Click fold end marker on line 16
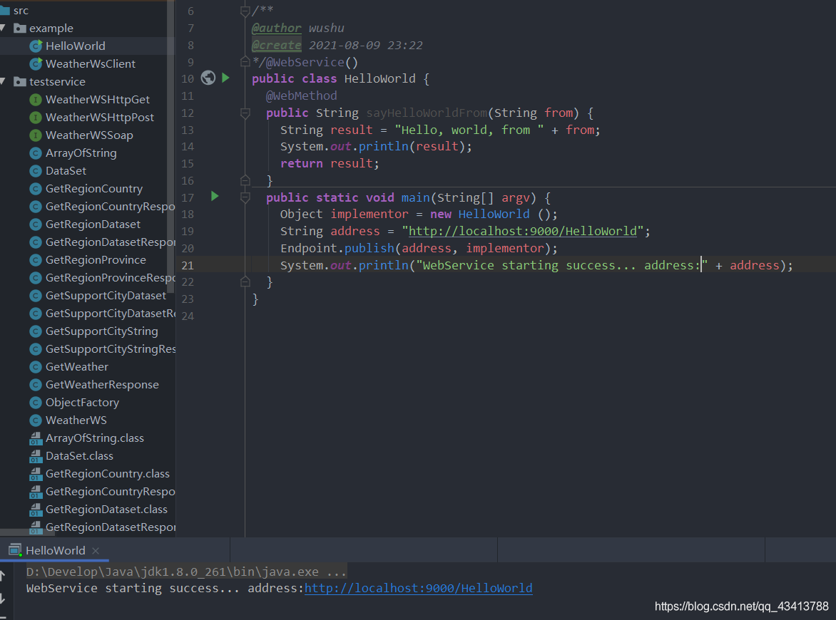Screen dimensions: 836x620 click(245, 180)
